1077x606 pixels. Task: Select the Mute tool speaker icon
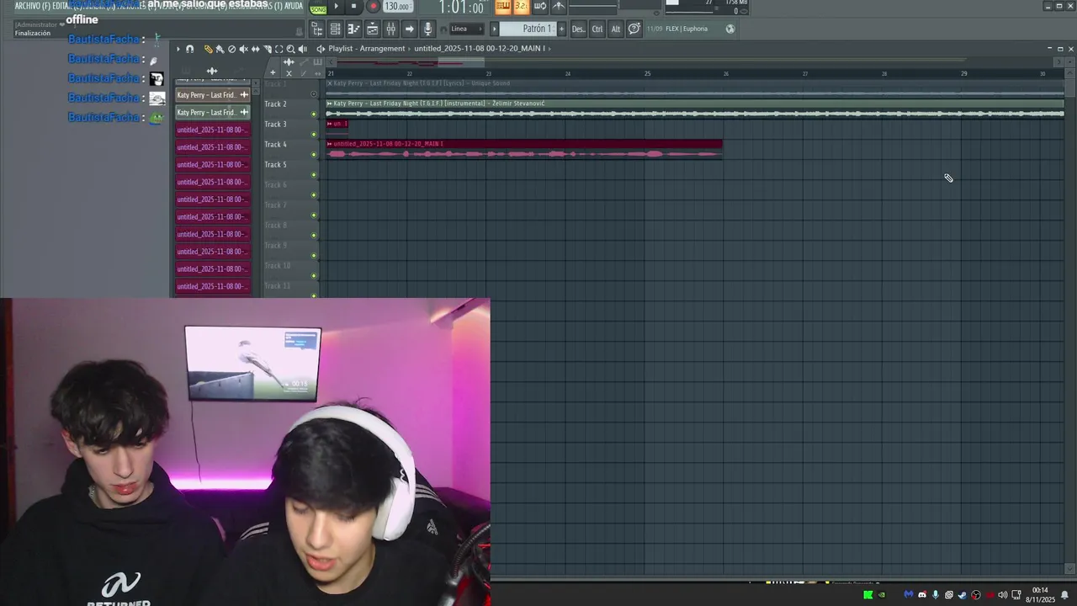pos(244,49)
